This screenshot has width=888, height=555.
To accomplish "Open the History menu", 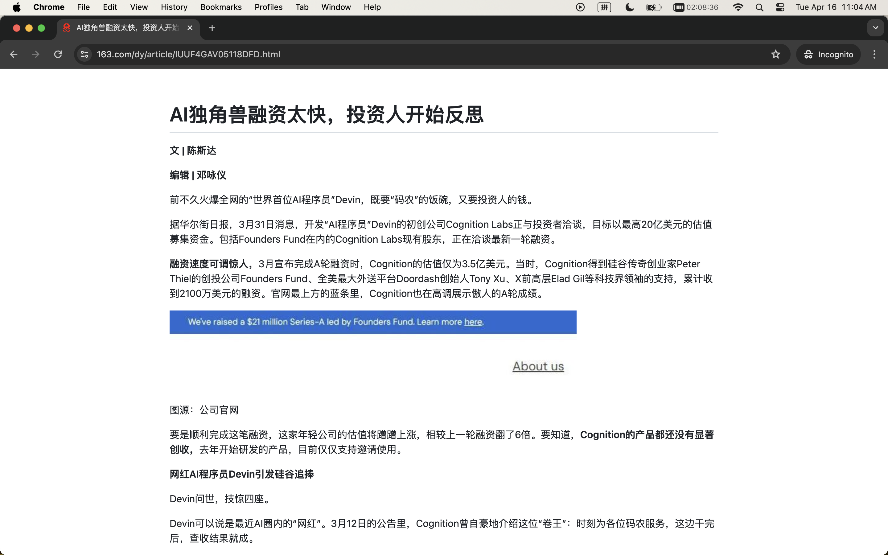I will tap(174, 7).
